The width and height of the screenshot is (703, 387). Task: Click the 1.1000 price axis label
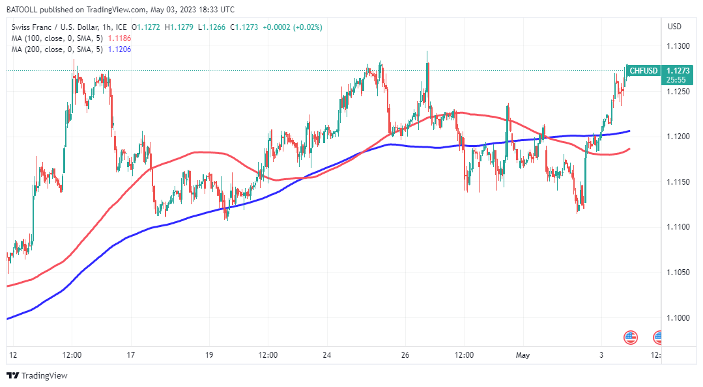678,317
